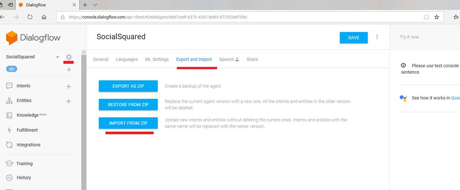Open the browser tab list chevron
Screen dimensions: 460x190
(x=95, y=5)
